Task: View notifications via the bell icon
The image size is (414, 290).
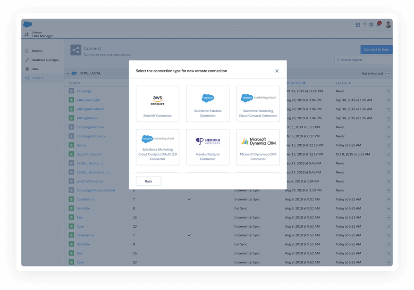Action: coord(379,25)
